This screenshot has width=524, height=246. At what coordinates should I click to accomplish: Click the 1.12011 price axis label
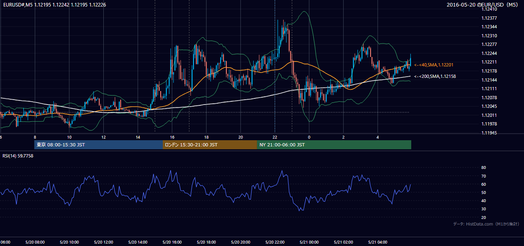tap(489, 115)
